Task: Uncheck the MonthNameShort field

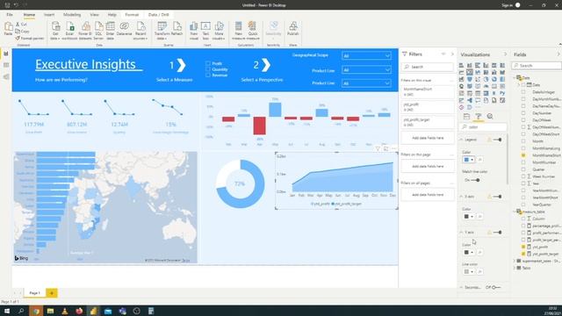Action: [x=523, y=155]
